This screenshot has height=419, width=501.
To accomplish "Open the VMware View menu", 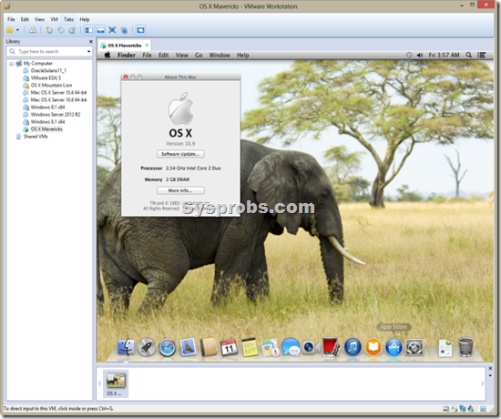I will click(39, 19).
